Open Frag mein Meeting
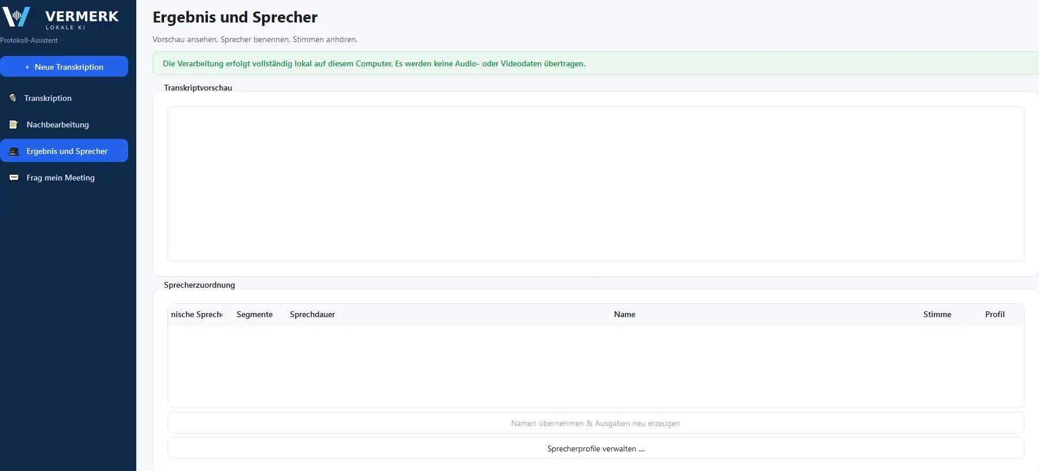 click(64, 178)
